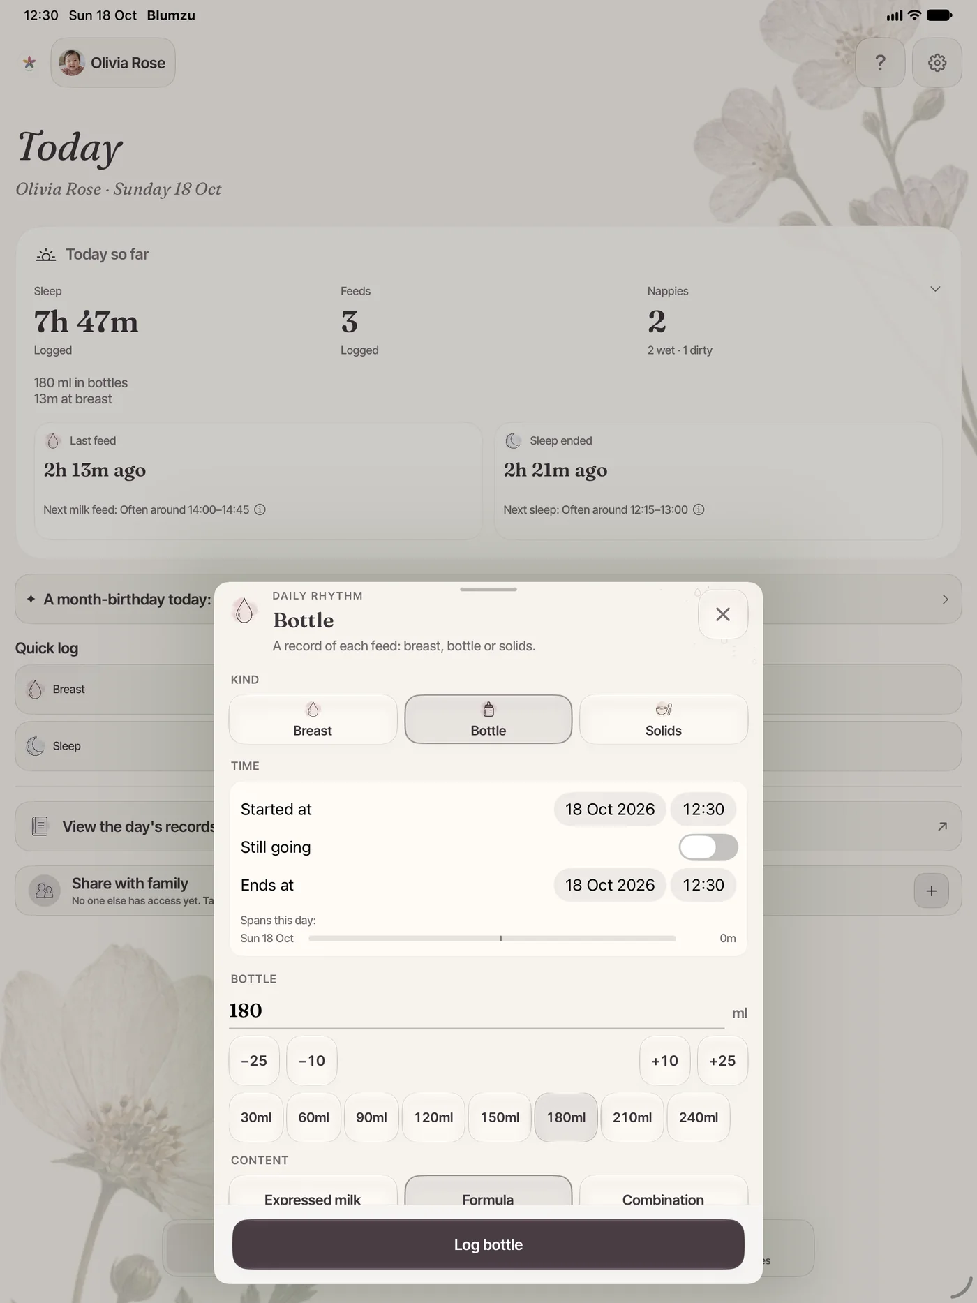Image resolution: width=977 pixels, height=1303 pixels.
Task: Click the bottle amount field showing 180
Action: pyautogui.click(x=477, y=1011)
